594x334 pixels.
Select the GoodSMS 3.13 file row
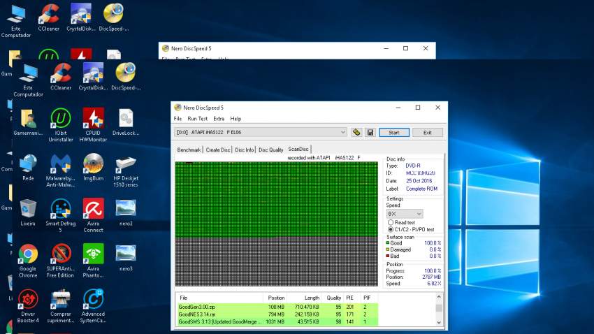[277, 321]
